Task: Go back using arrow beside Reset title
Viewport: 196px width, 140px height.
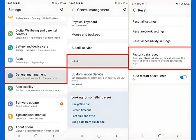Action: point(134,10)
